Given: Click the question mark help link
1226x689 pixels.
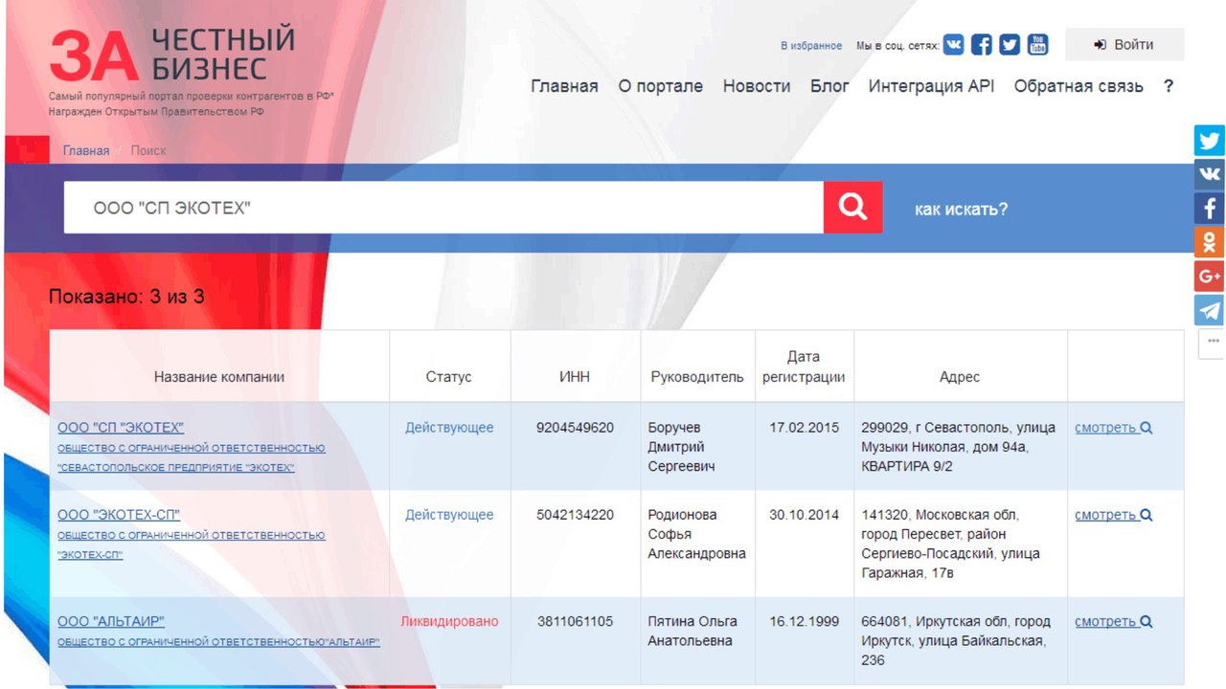Looking at the screenshot, I should coord(1169,86).
